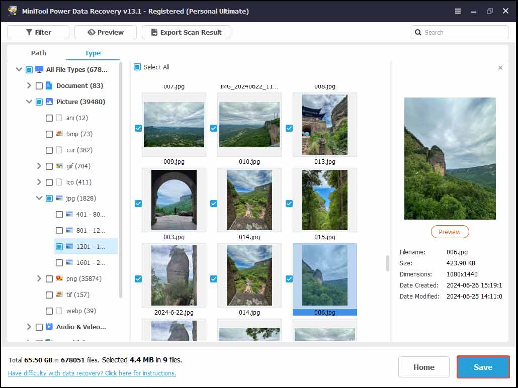The height and width of the screenshot is (388, 518).
Task: Expand the Document tree node
Action: point(29,85)
